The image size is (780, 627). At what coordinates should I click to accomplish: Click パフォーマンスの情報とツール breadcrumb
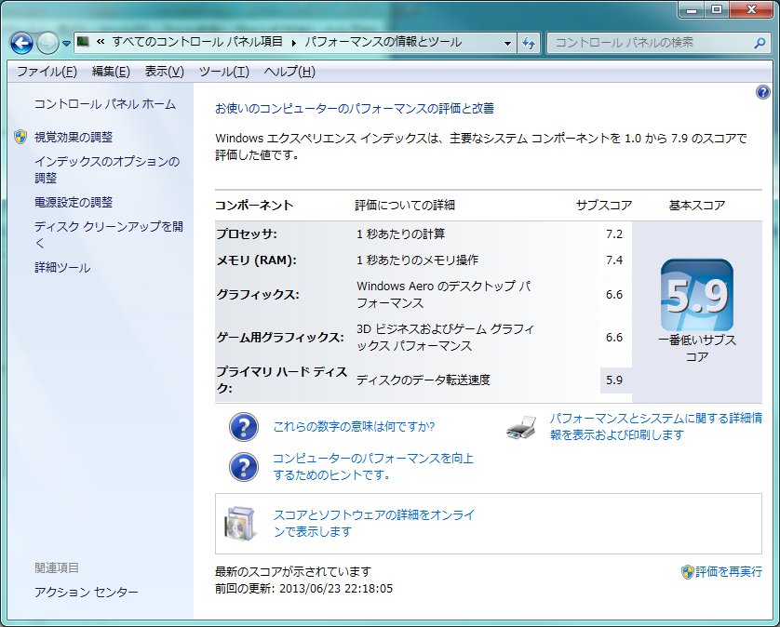pyautogui.click(x=383, y=42)
